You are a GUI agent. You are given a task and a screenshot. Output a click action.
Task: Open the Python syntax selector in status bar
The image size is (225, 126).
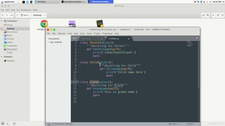coord(190,124)
